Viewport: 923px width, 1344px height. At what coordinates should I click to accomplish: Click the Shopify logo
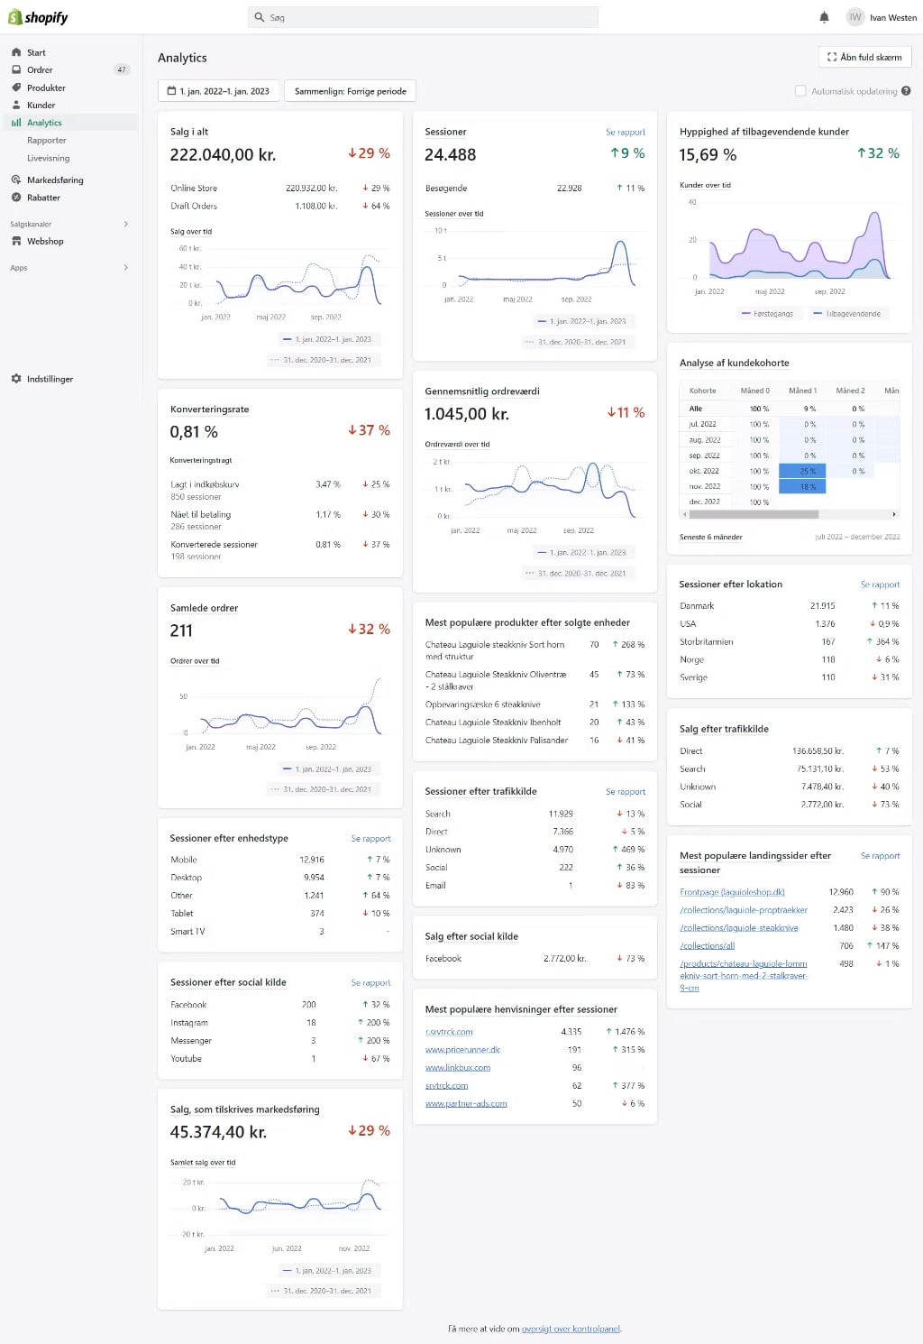[38, 17]
